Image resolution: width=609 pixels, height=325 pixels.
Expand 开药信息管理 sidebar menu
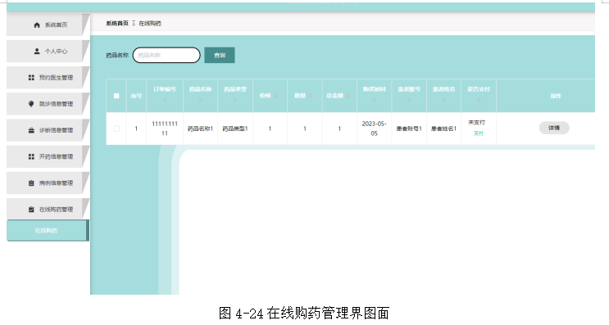coord(48,156)
